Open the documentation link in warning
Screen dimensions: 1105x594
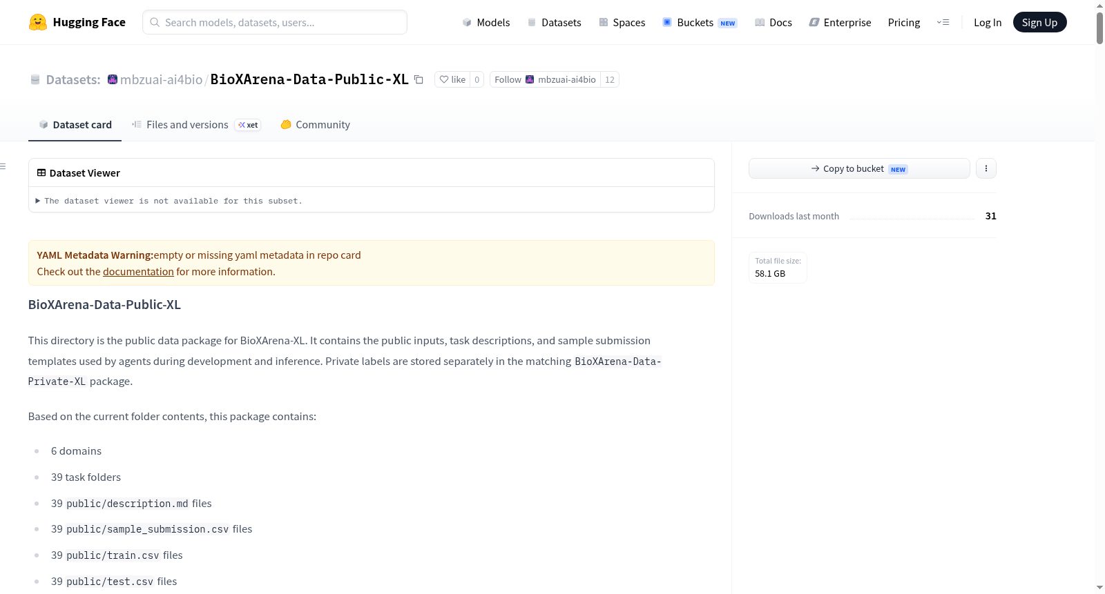[x=138, y=272]
